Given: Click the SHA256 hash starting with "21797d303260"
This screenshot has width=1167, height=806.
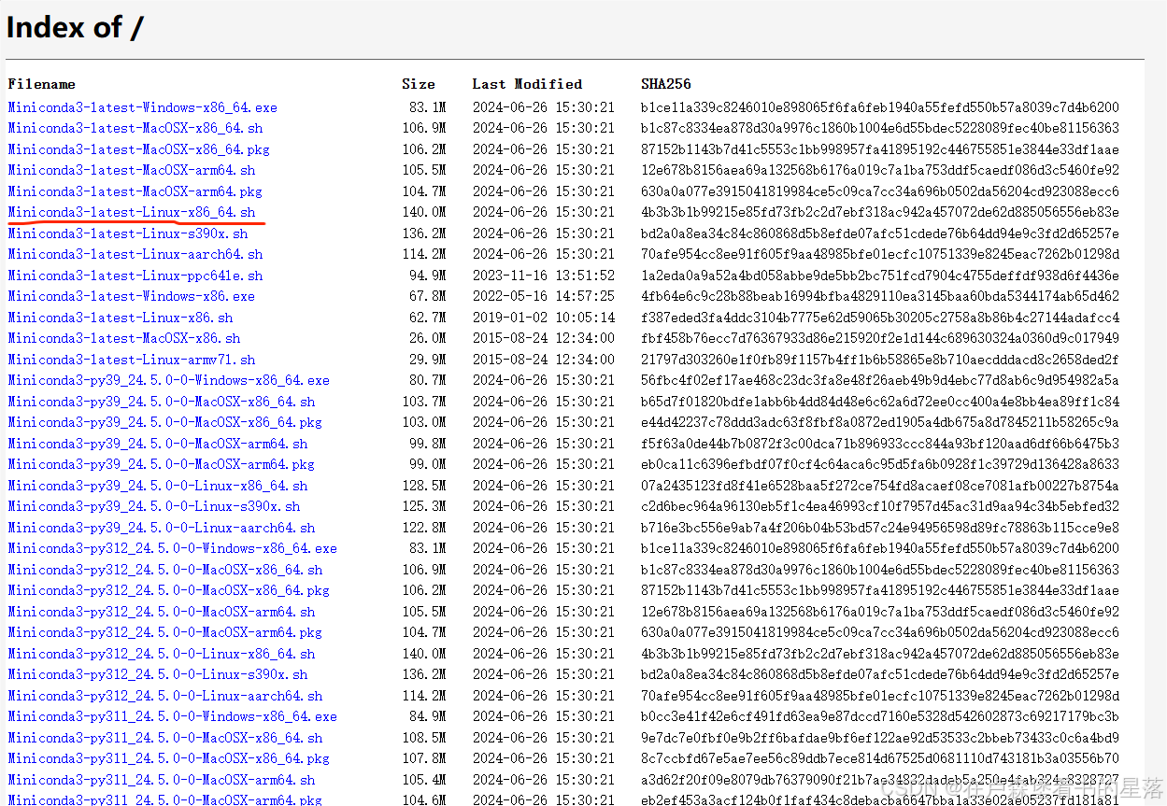Looking at the screenshot, I should [x=880, y=360].
